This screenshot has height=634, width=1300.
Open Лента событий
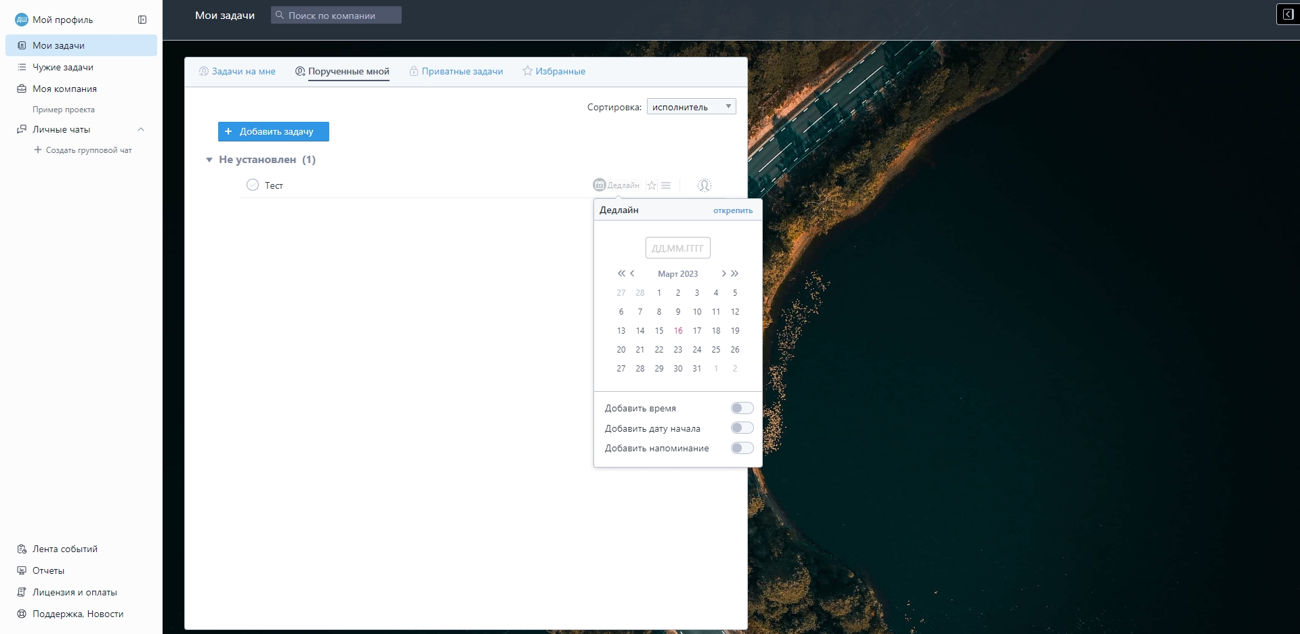click(x=65, y=549)
